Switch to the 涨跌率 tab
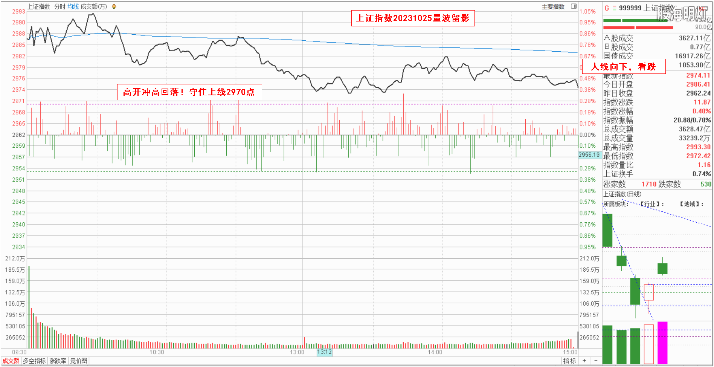Image resolution: width=714 pixels, height=367 pixels. (x=58, y=361)
